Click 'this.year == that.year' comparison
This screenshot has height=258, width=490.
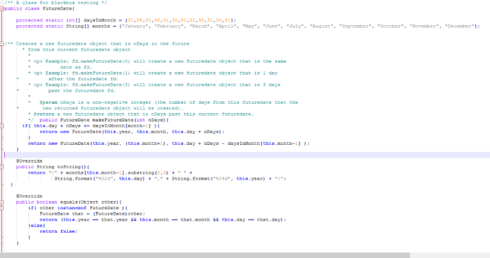click(95, 220)
